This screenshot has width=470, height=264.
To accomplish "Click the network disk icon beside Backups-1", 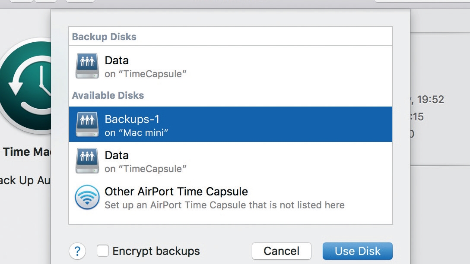I will click(x=87, y=124).
